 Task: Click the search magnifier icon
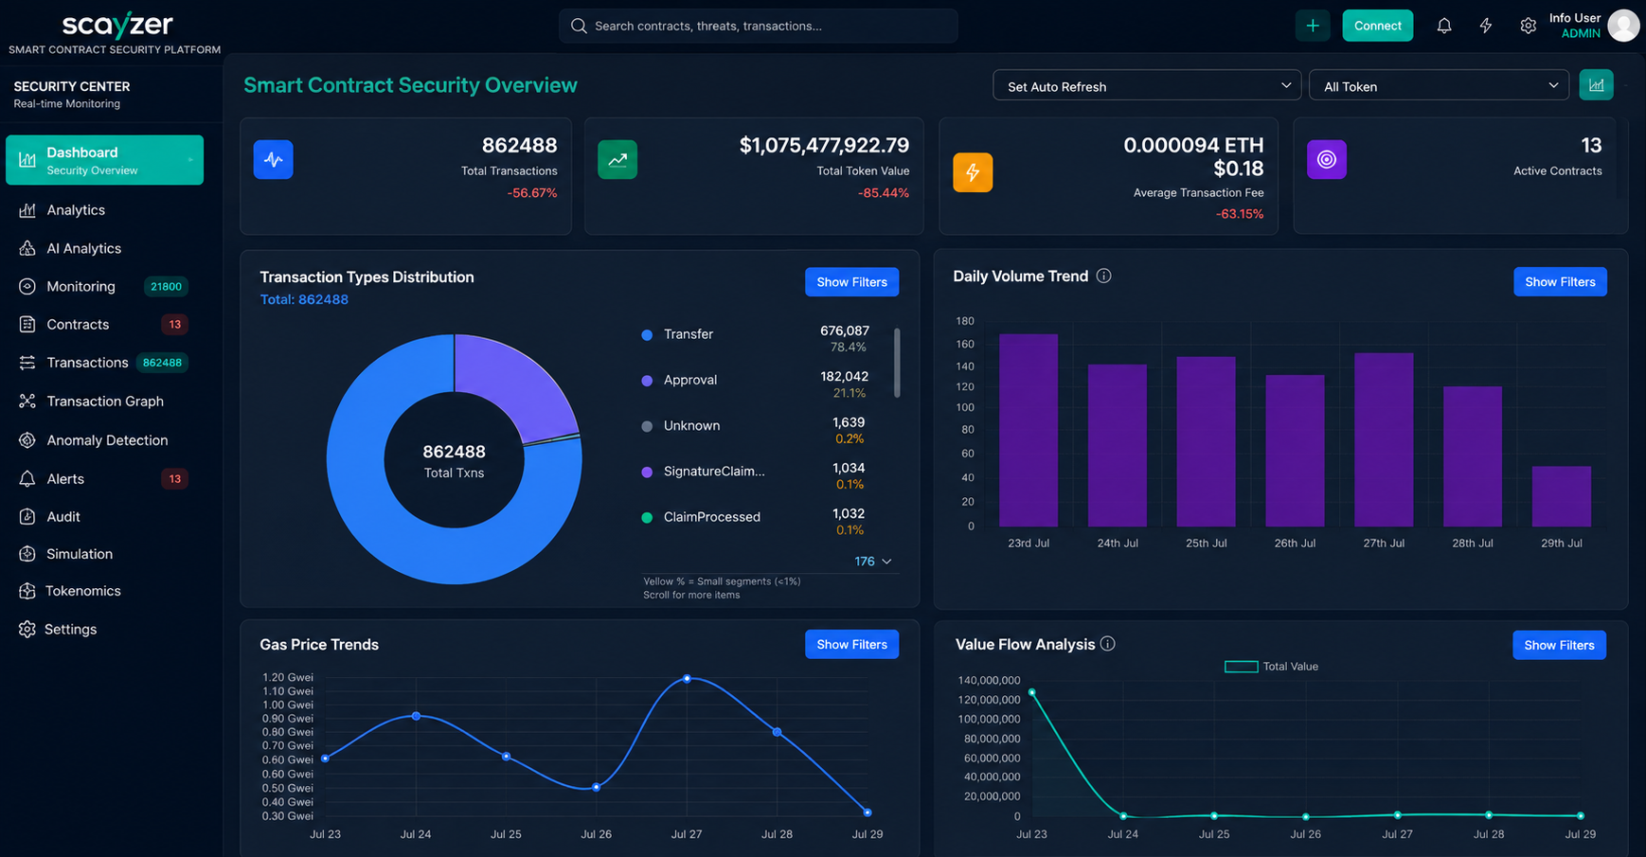pyautogui.click(x=579, y=26)
